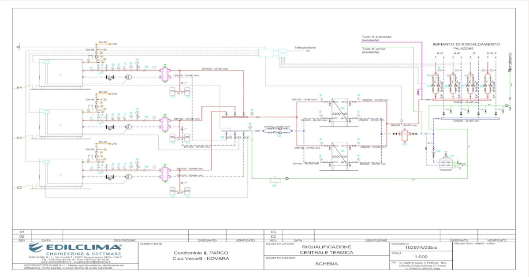The height and width of the screenshot is (277, 529).
Task: Select the top boiler block numbered 1
Action: (61, 73)
